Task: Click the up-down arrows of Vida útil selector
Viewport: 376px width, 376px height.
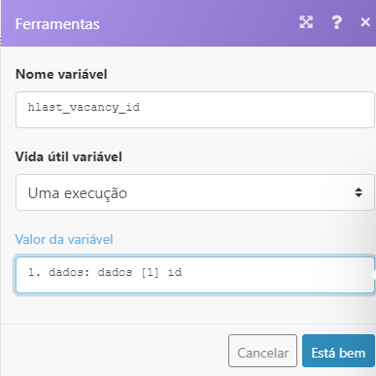Action: pos(359,192)
